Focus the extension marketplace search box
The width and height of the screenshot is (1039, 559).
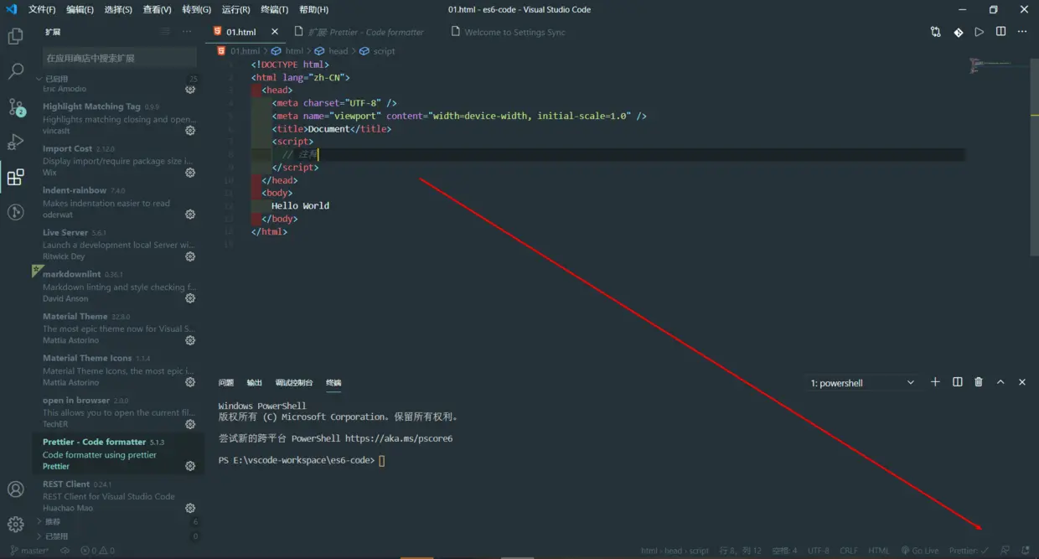(119, 58)
